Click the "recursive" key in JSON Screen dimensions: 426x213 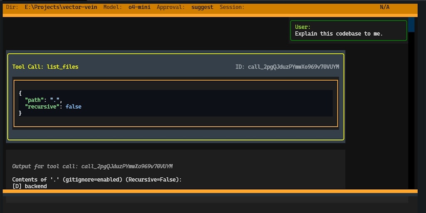click(x=42, y=106)
